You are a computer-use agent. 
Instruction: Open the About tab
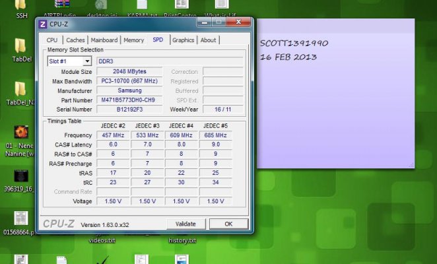click(208, 40)
